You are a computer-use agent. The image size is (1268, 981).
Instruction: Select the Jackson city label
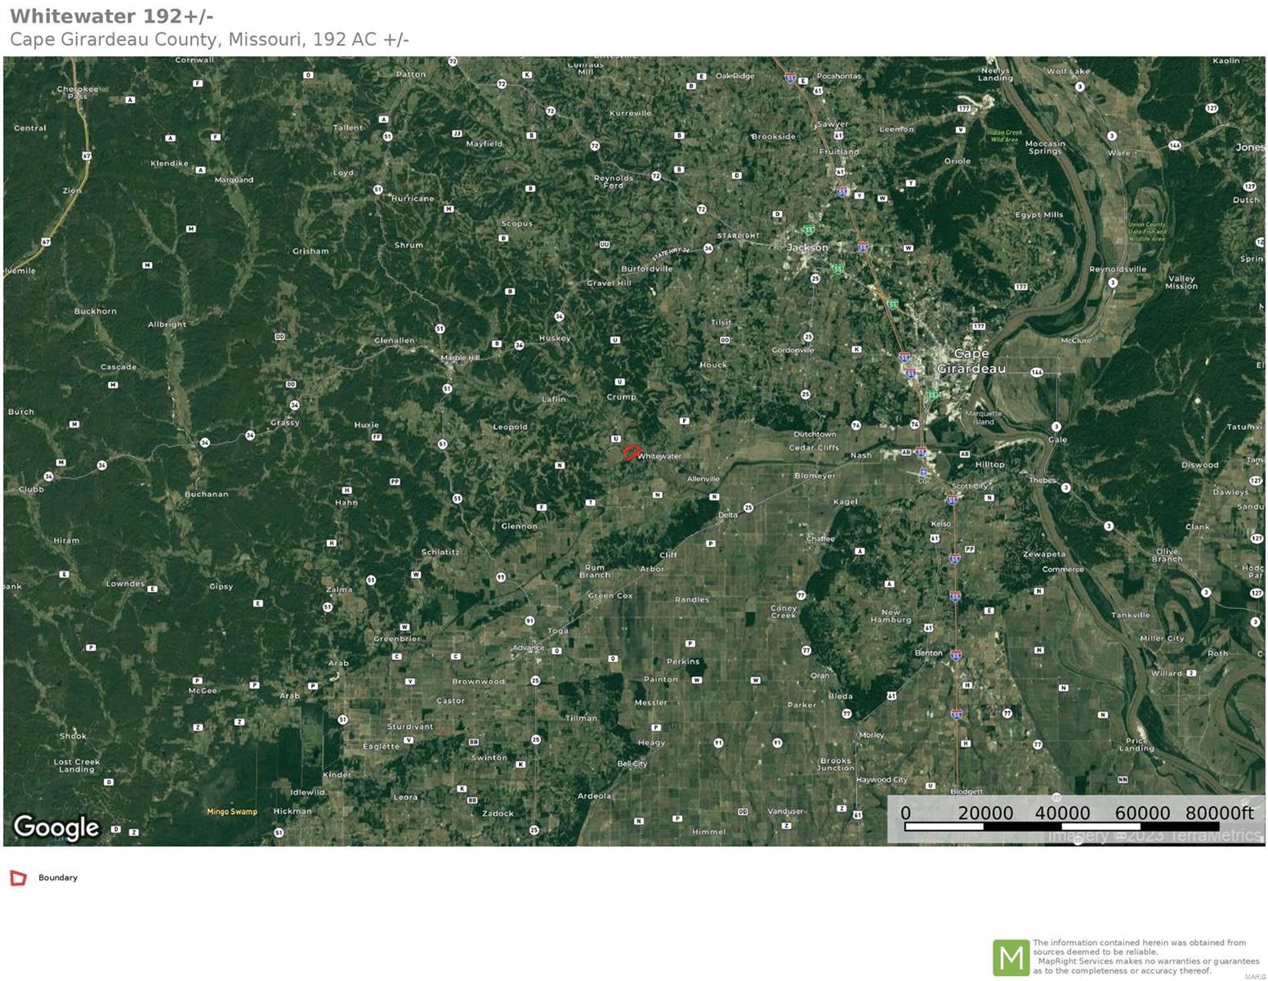click(x=807, y=247)
